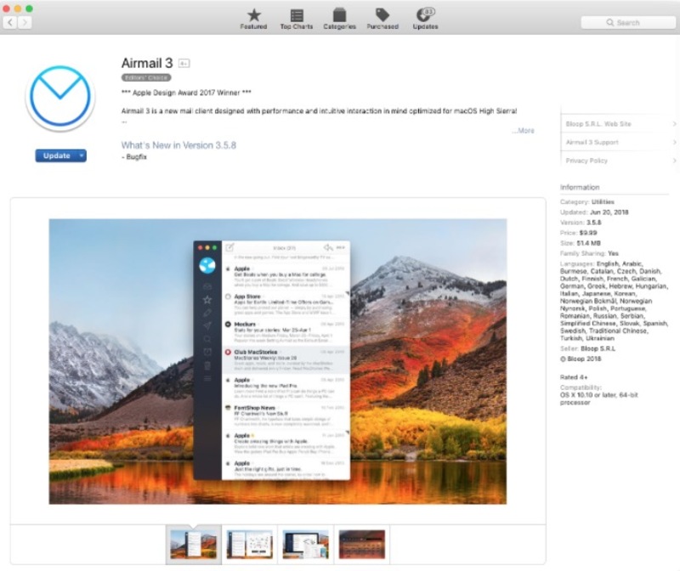Click the Family Sharing Yes entry
The height and width of the screenshot is (571, 680).
coord(589,253)
